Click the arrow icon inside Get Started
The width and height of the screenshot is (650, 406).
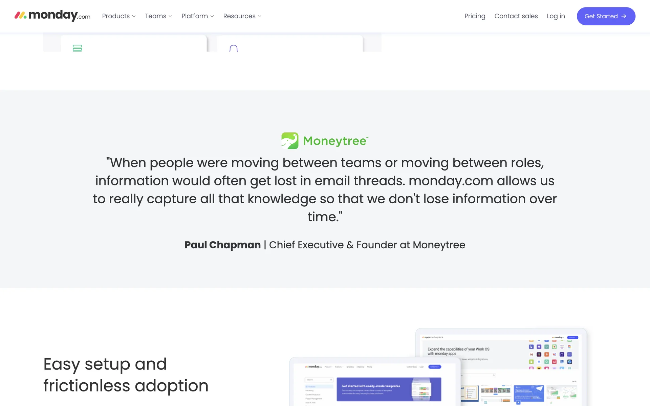coord(624,16)
